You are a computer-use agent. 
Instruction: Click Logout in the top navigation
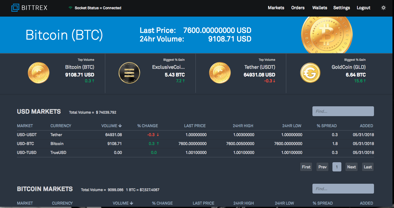(364, 8)
